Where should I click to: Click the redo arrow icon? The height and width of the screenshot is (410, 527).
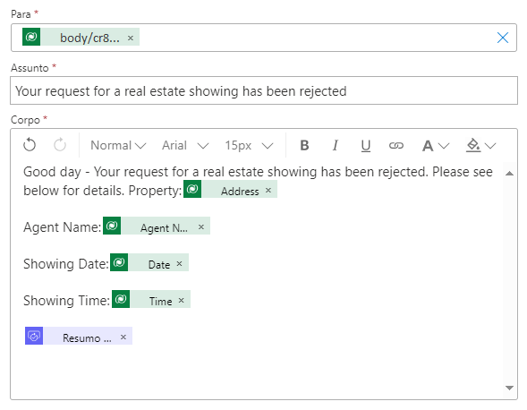tap(60, 145)
